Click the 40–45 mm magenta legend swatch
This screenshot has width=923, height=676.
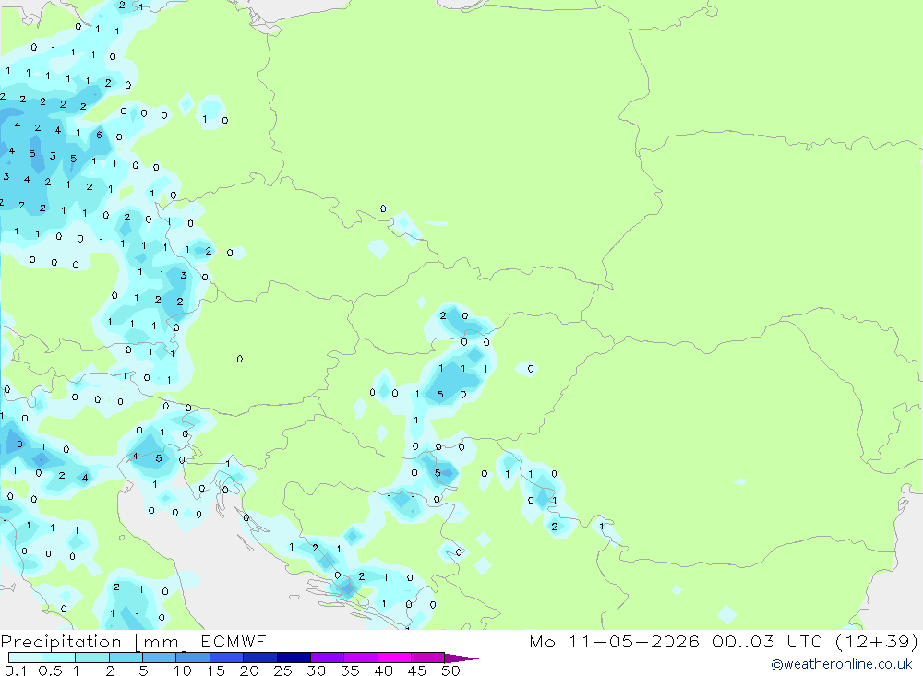coord(394,658)
